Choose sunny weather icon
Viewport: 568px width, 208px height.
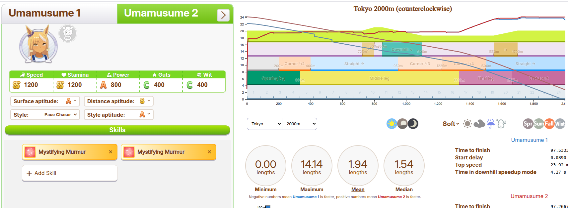pyautogui.click(x=467, y=124)
